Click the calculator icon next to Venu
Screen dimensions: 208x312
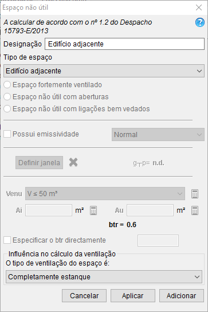click(x=195, y=194)
